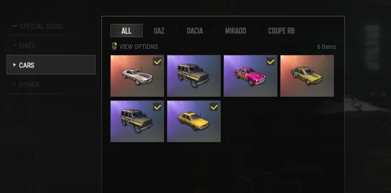This screenshot has width=391, height=193.
Task: Toggle checkmark on the second-row UAZ
Action: (x=157, y=107)
